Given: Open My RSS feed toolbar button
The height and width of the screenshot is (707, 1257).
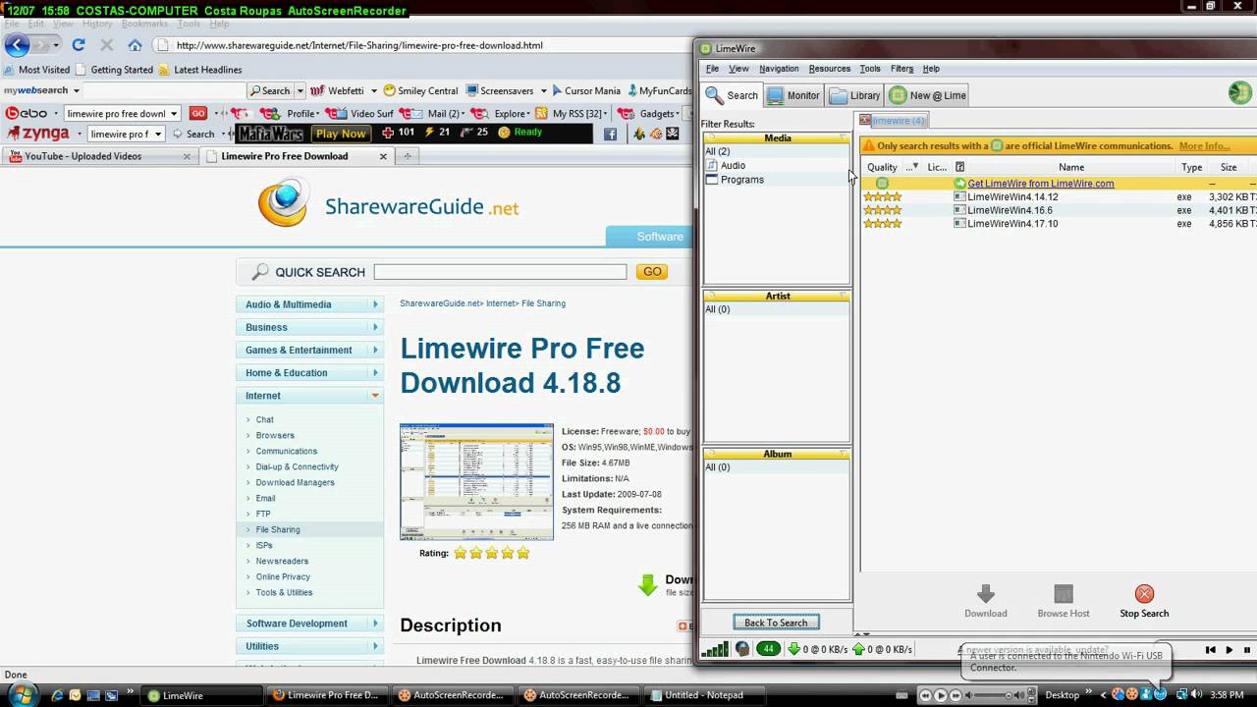Looking at the screenshot, I should point(569,113).
